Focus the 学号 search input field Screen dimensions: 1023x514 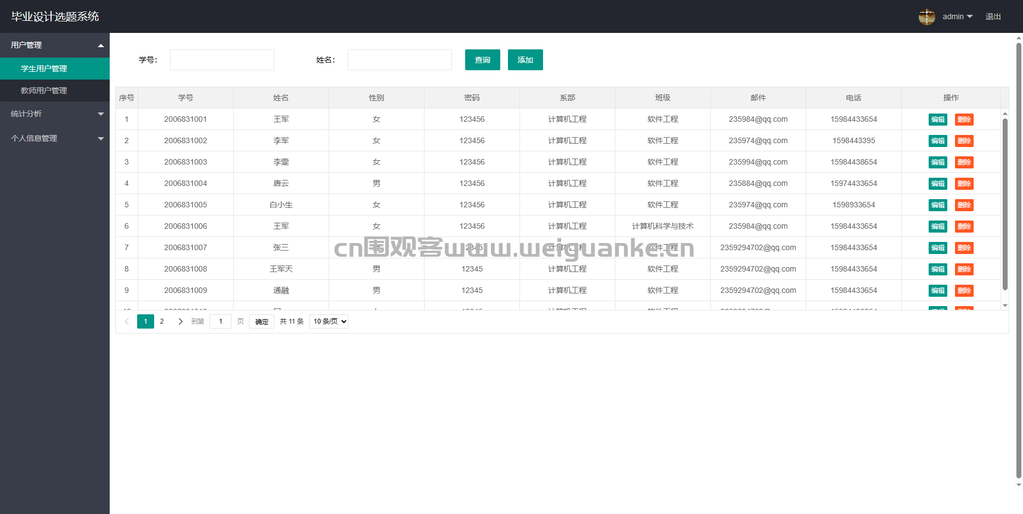tap(222, 60)
